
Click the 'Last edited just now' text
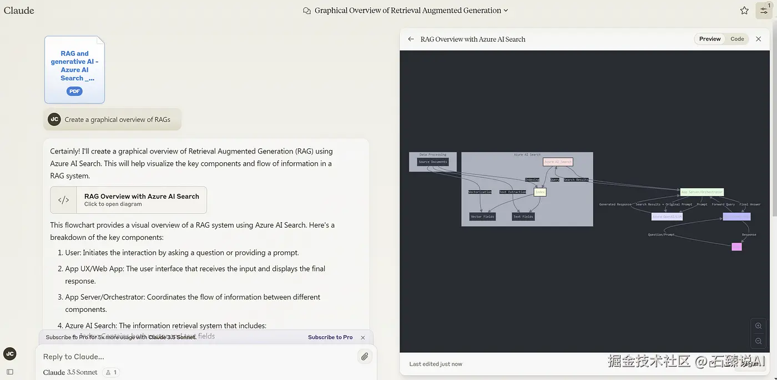coord(436,364)
